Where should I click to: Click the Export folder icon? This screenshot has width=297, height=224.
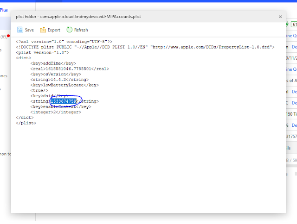pos(43,30)
